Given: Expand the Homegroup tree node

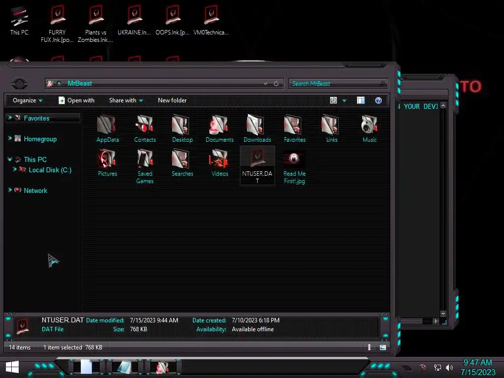Looking at the screenshot, I should tap(10, 138).
